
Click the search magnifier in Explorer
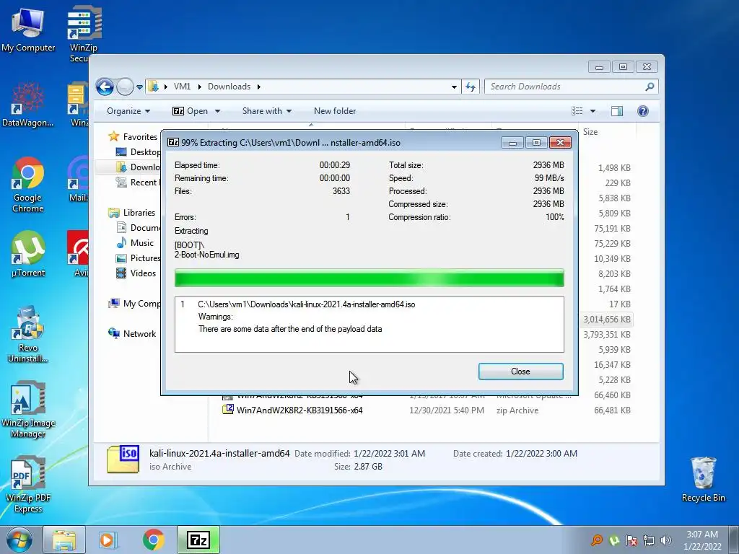[x=650, y=87]
